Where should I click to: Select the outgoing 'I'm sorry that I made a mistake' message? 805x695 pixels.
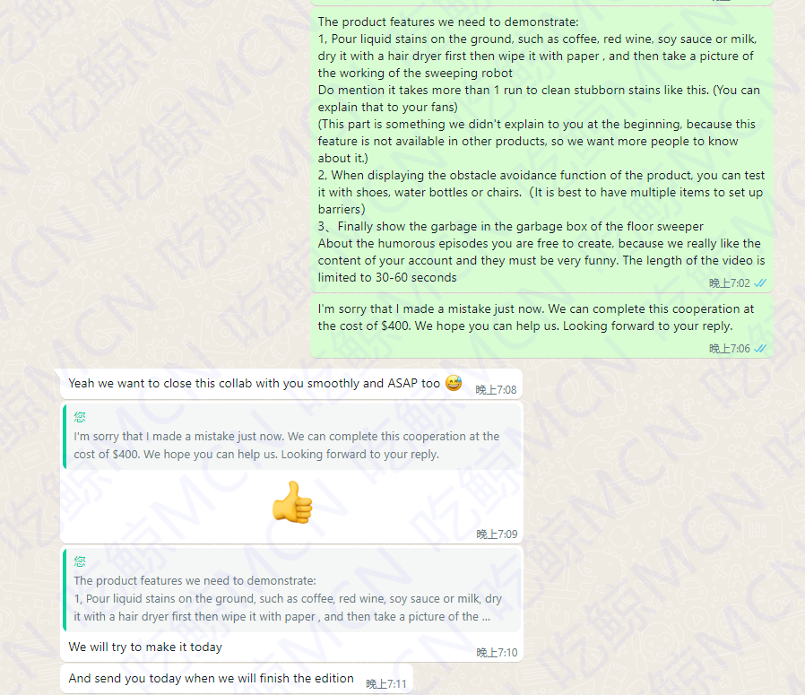coord(541,326)
